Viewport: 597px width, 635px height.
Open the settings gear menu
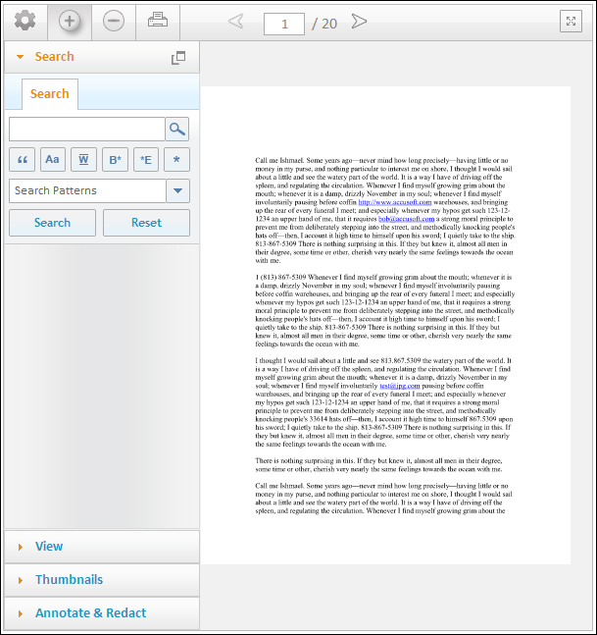tap(25, 21)
